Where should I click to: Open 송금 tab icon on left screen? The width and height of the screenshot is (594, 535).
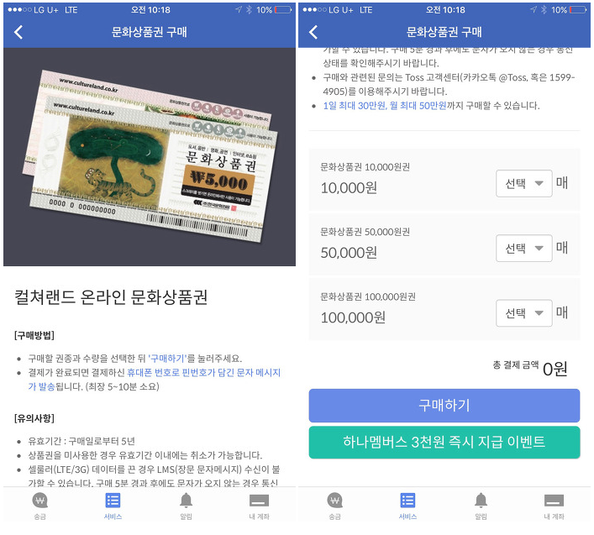pyautogui.click(x=39, y=501)
